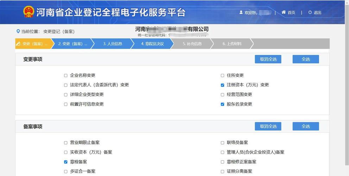The image size is (349, 176).
Task: Click 全选 in 备案事项 section
Action: (x=306, y=126)
